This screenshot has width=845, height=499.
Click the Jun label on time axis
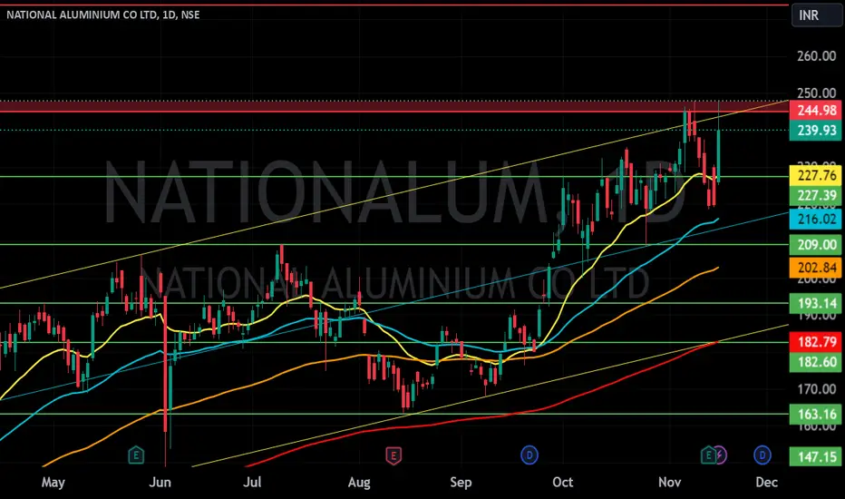point(160,482)
